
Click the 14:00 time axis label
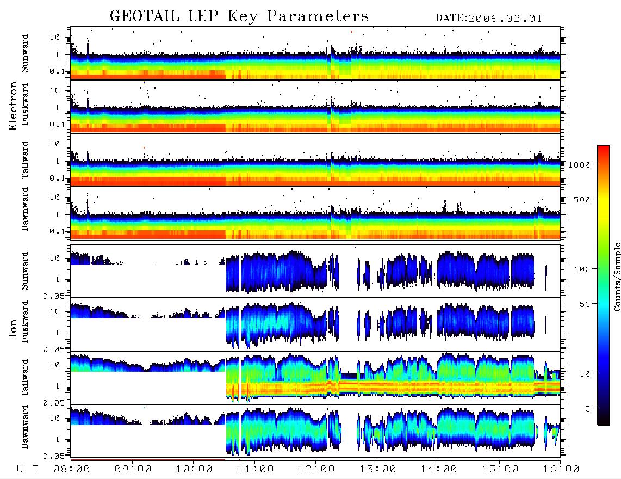click(439, 469)
